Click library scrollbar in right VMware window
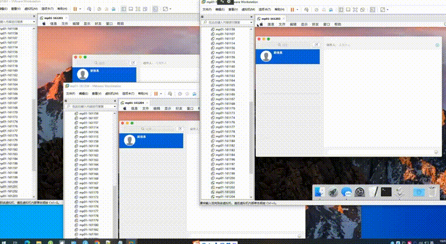 pyautogui.click(x=251, y=138)
